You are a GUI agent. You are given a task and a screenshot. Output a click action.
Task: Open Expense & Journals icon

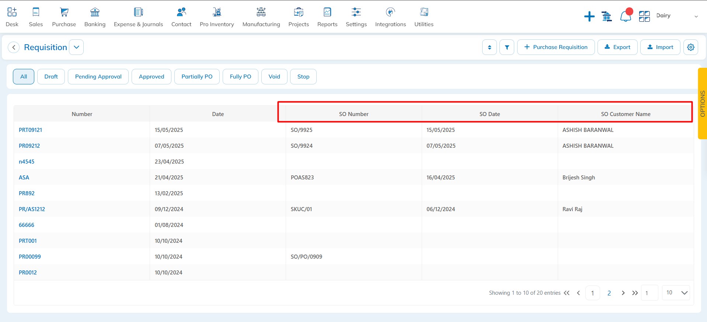point(138,12)
